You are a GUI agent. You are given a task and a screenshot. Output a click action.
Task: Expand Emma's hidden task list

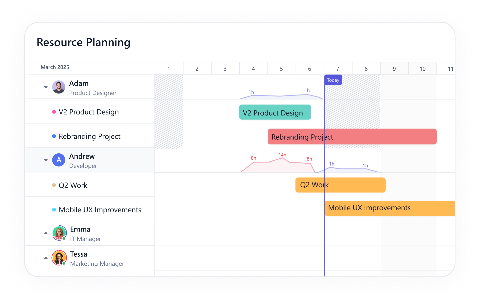pos(46,233)
